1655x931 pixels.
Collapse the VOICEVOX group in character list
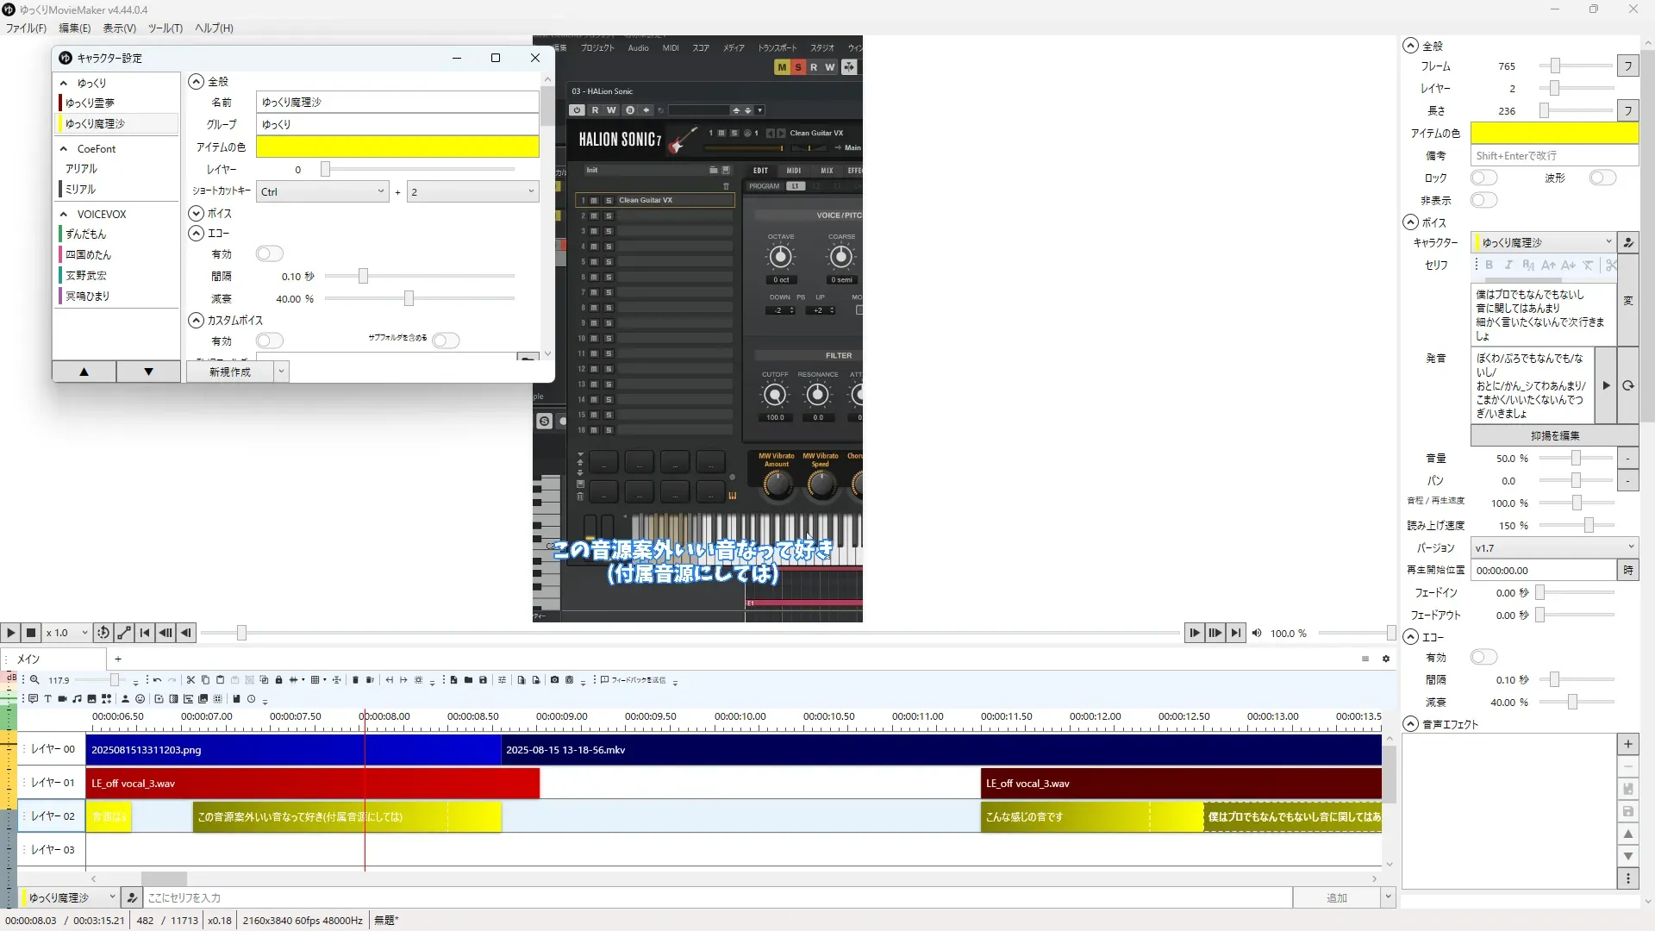click(x=64, y=214)
